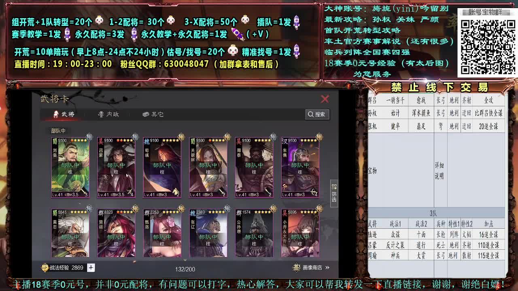Open the 朱儁 general card
Image resolution: width=518 pixels, height=291 pixels.
point(300,168)
